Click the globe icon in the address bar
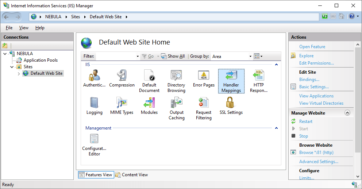This screenshot has height=189, width=362. point(34,17)
